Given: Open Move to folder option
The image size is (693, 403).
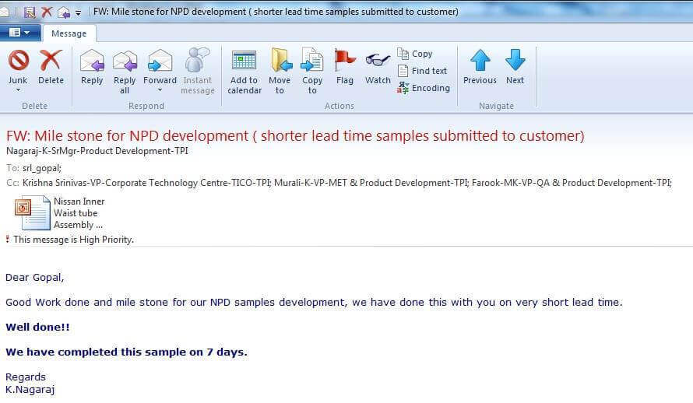Looking at the screenshot, I should 280,72.
